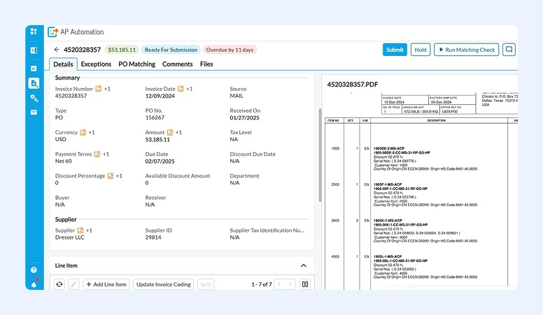Open the settings gears icon in sidebar
The image size is (543, 315).
coord(34,98)
